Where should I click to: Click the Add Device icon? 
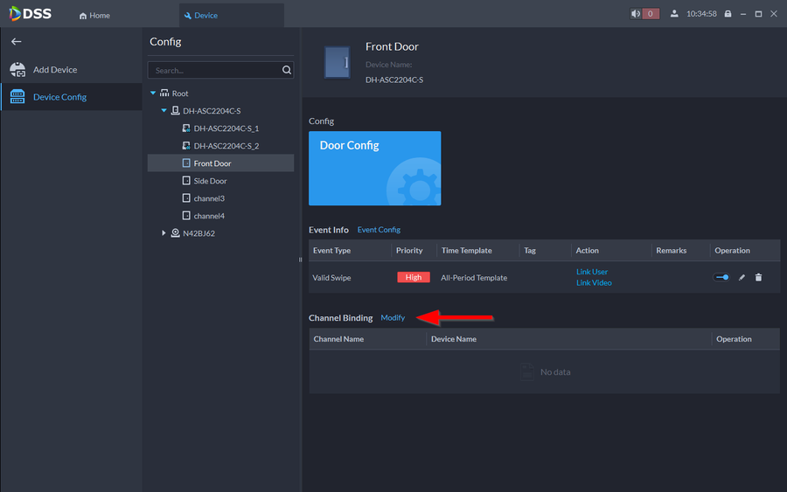pos(17,70)
